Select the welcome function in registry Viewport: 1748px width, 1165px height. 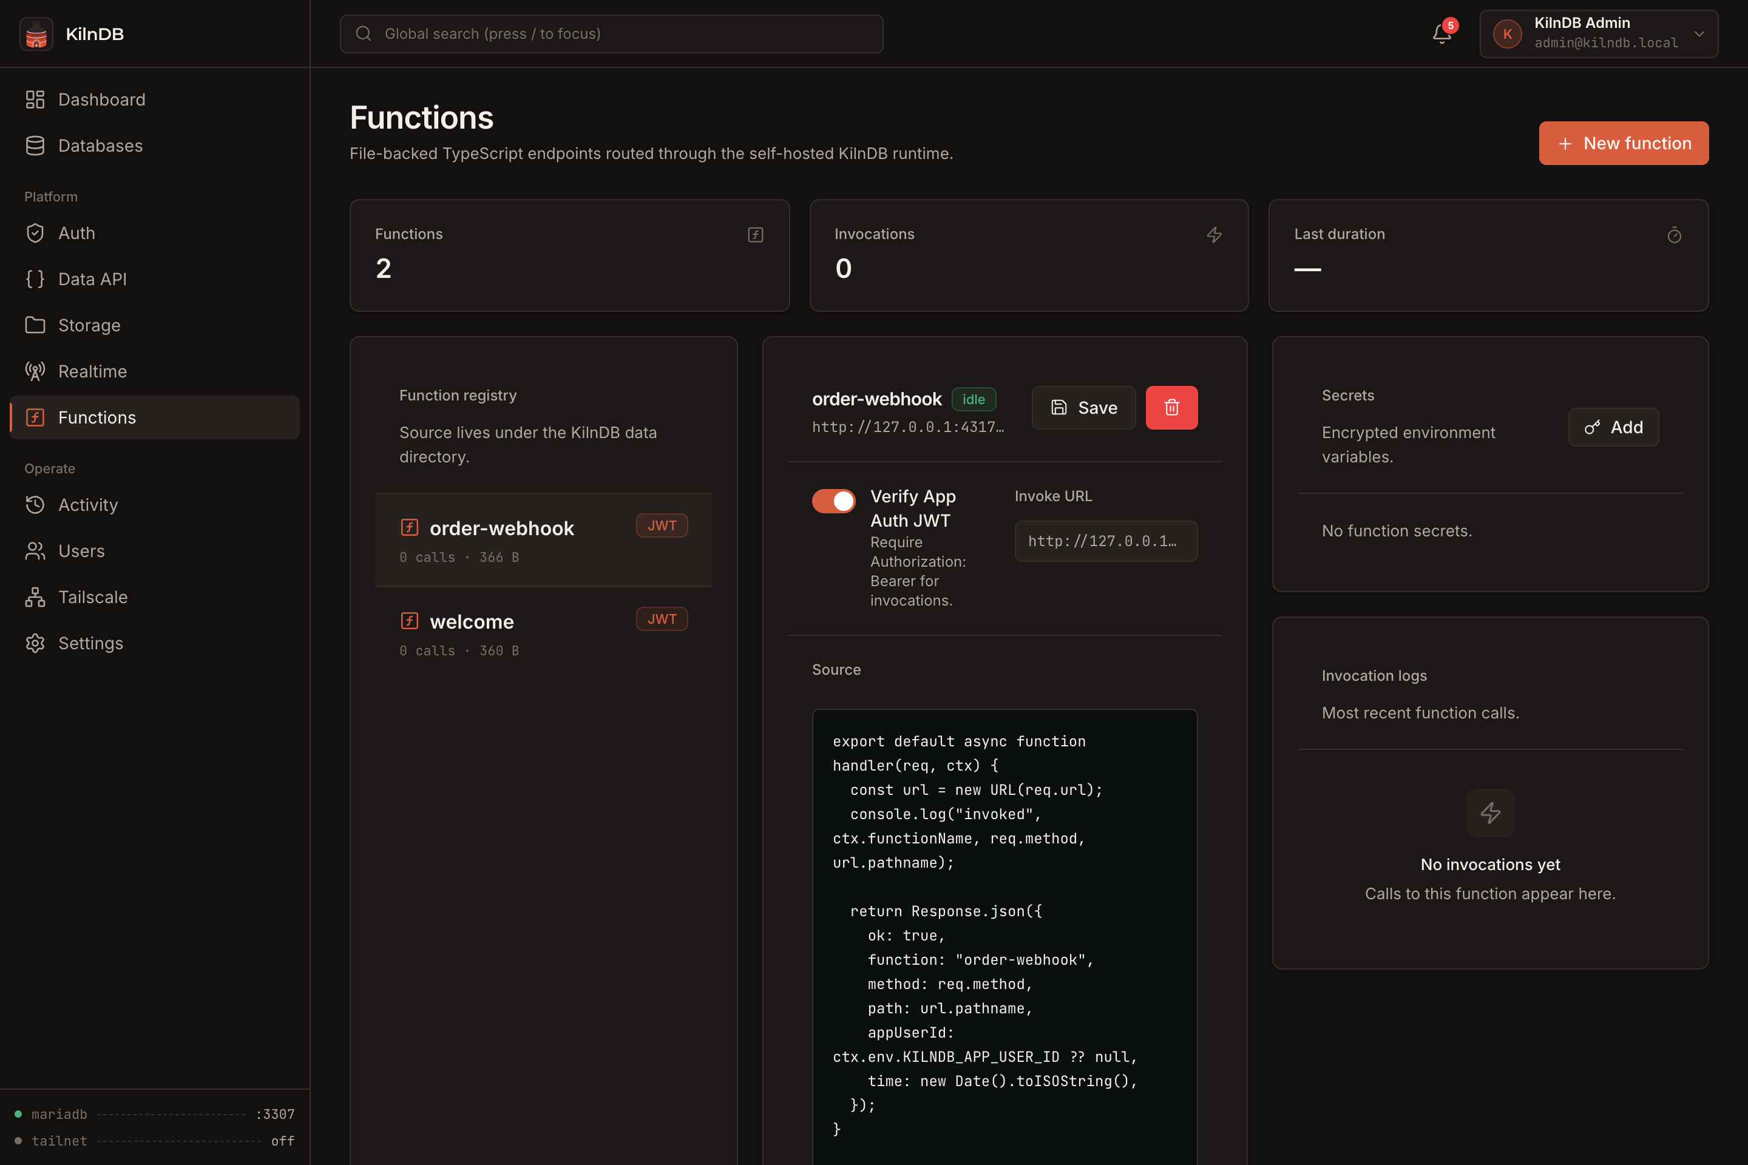pos(543,633)
